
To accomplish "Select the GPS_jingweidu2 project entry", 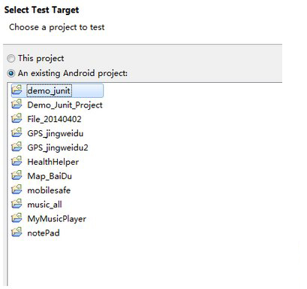I will point(58,148).
